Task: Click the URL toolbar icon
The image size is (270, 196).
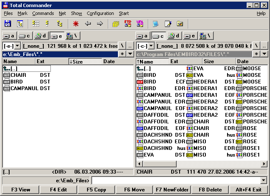Action: click(140, 24)
